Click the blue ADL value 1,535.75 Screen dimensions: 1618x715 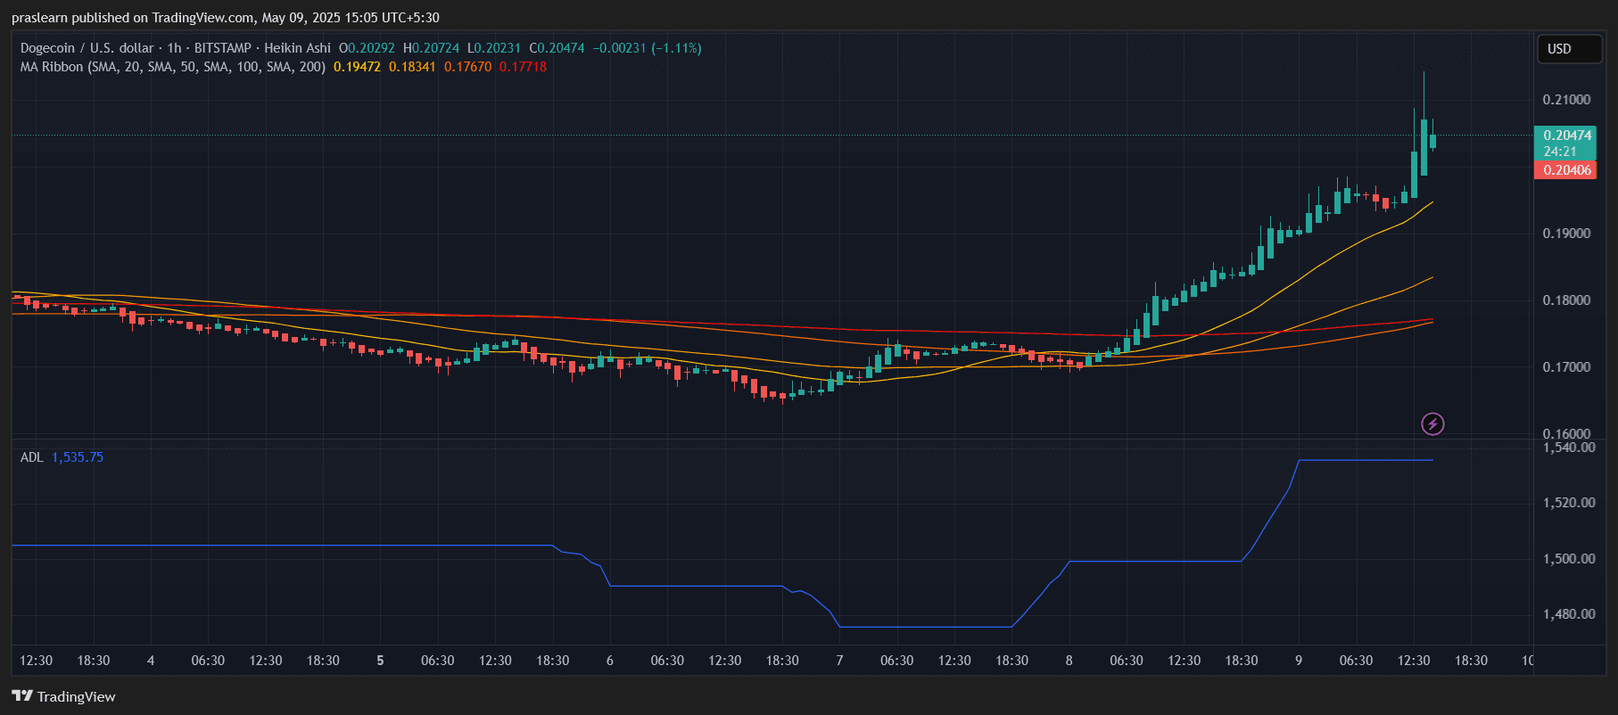pyautogui.click(x=78, y=457)
